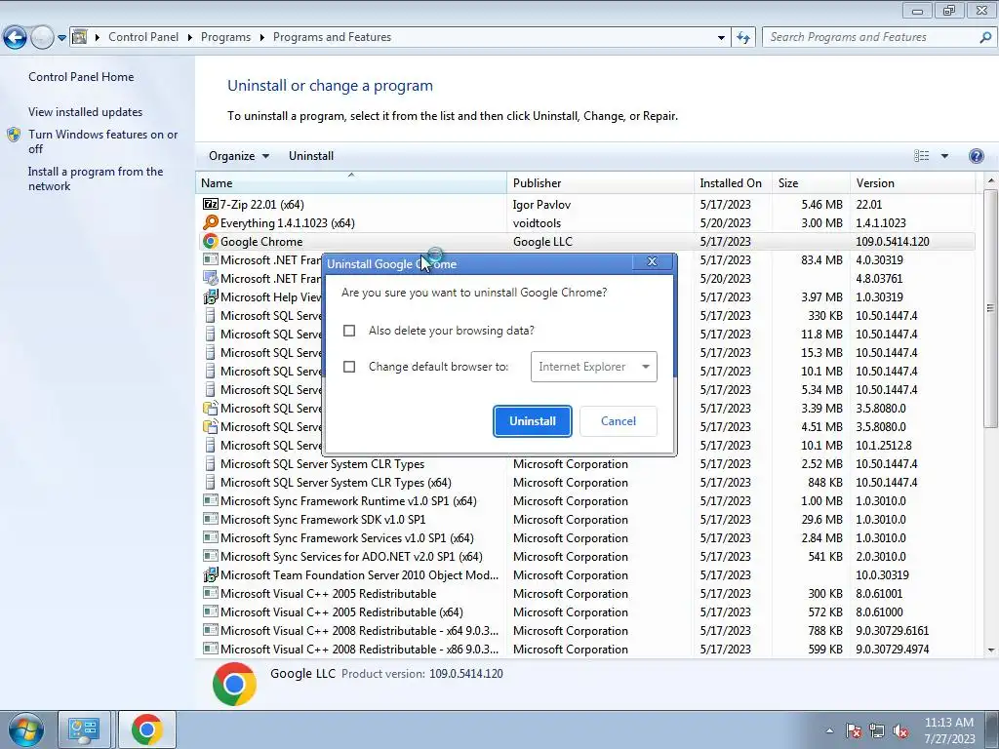
Task: Click the Back navigation arrow
Action: click(x=16, y=38)
